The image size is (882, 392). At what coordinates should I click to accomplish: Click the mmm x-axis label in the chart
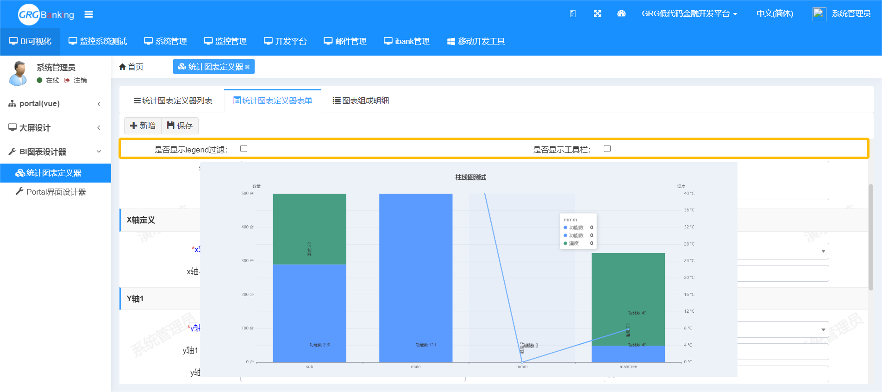click(522, 367)
